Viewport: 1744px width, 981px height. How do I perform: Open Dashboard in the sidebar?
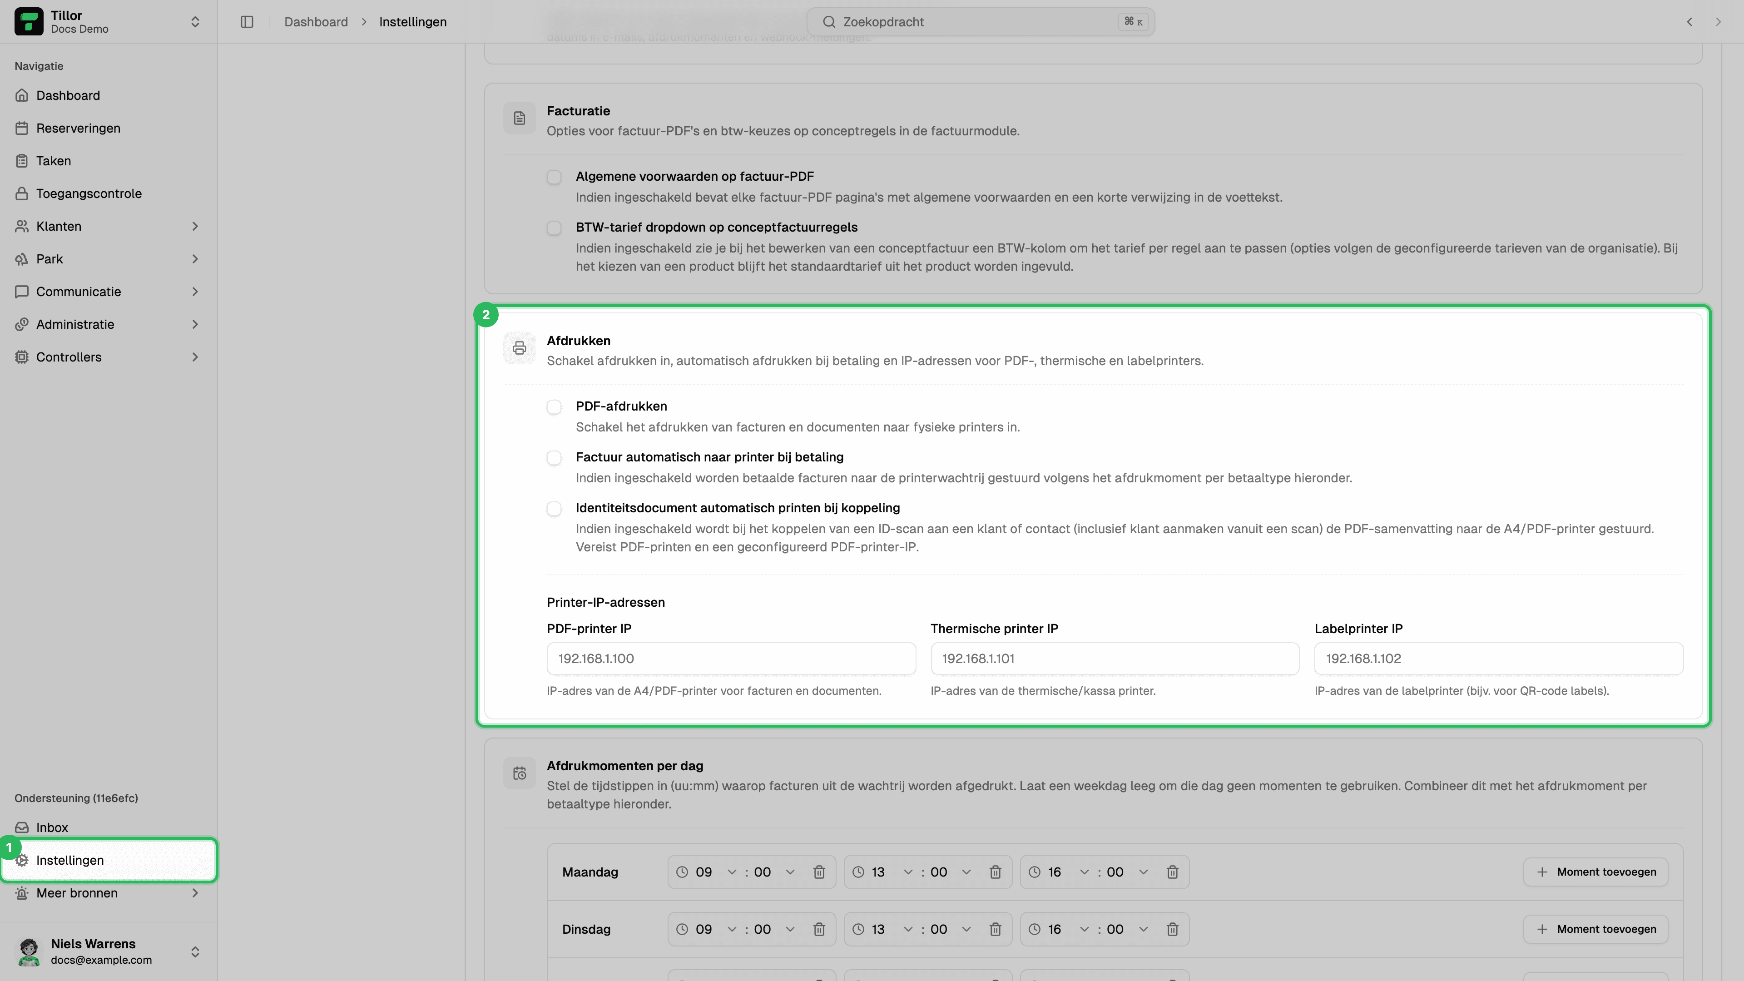[109, 95]
